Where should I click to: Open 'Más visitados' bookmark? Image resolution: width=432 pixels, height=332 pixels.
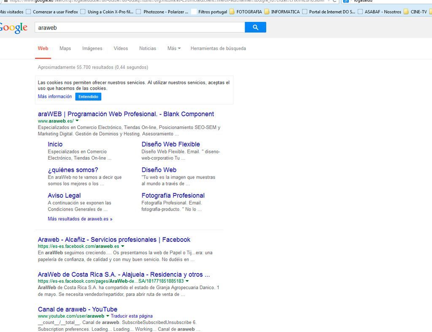(x=11, y=11)
